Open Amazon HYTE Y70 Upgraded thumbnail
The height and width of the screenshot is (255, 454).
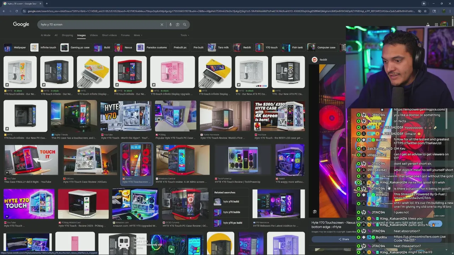pyautogui.click(x=135, y=204)
